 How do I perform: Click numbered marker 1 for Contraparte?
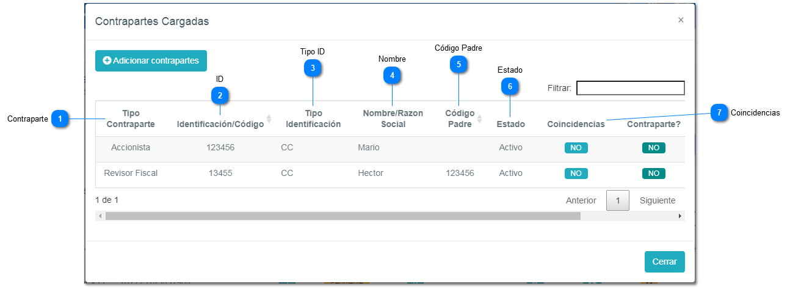(59, 119)
